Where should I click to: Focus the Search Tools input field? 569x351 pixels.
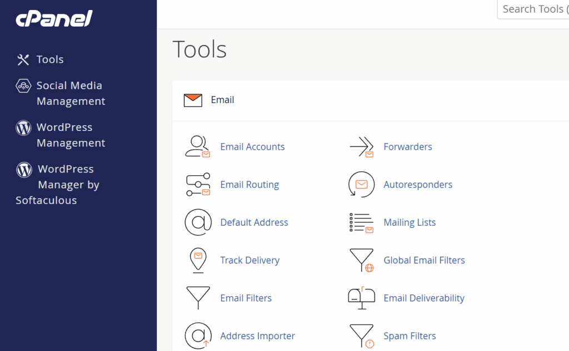(x=533, y=9)
